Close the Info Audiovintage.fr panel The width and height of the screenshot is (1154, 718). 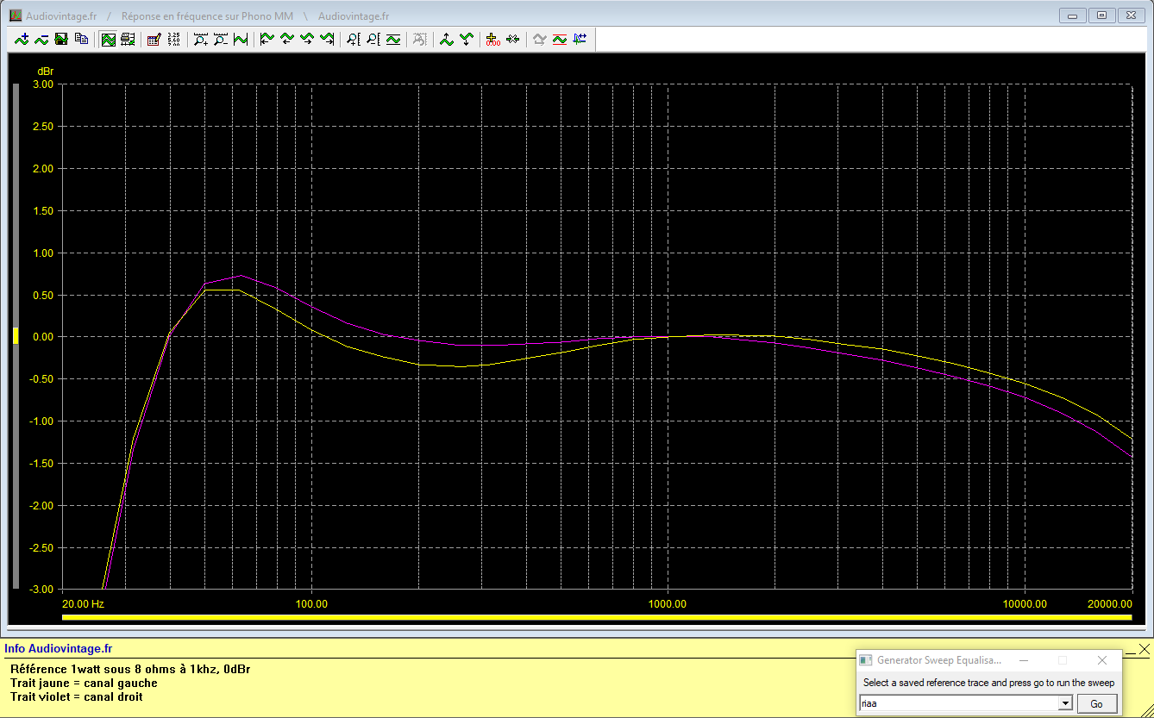(x=1144, y=648)
